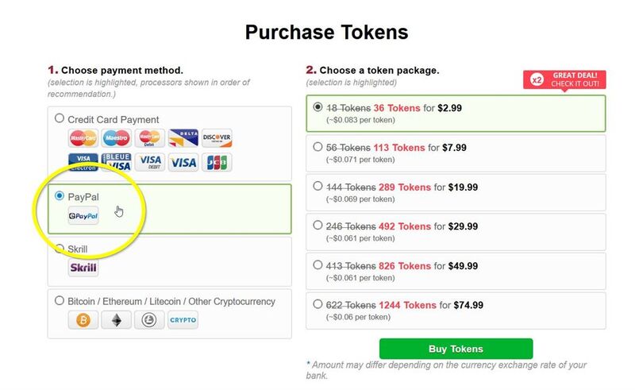Click the Litecoin coin icon

point(149,320)
